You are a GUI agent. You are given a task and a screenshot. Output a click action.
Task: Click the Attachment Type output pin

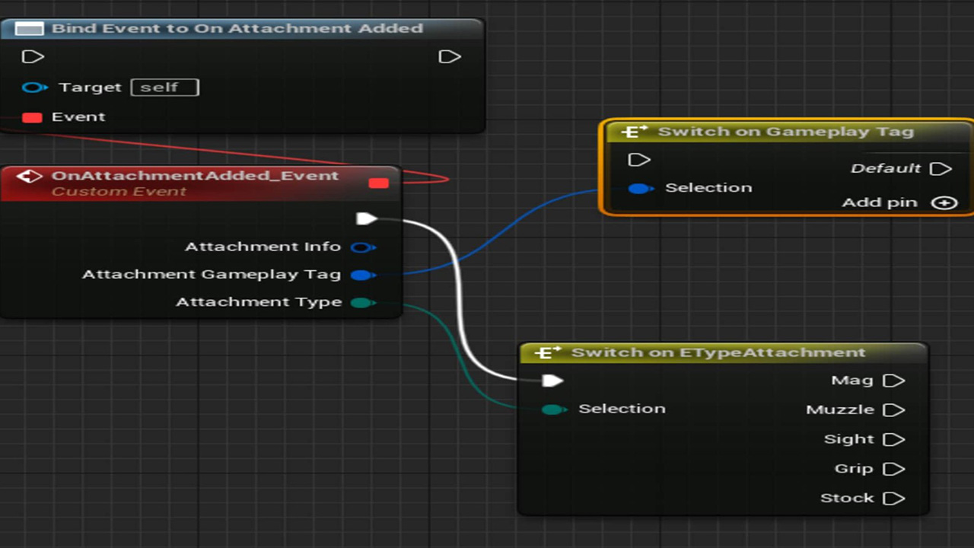point(362,303)
